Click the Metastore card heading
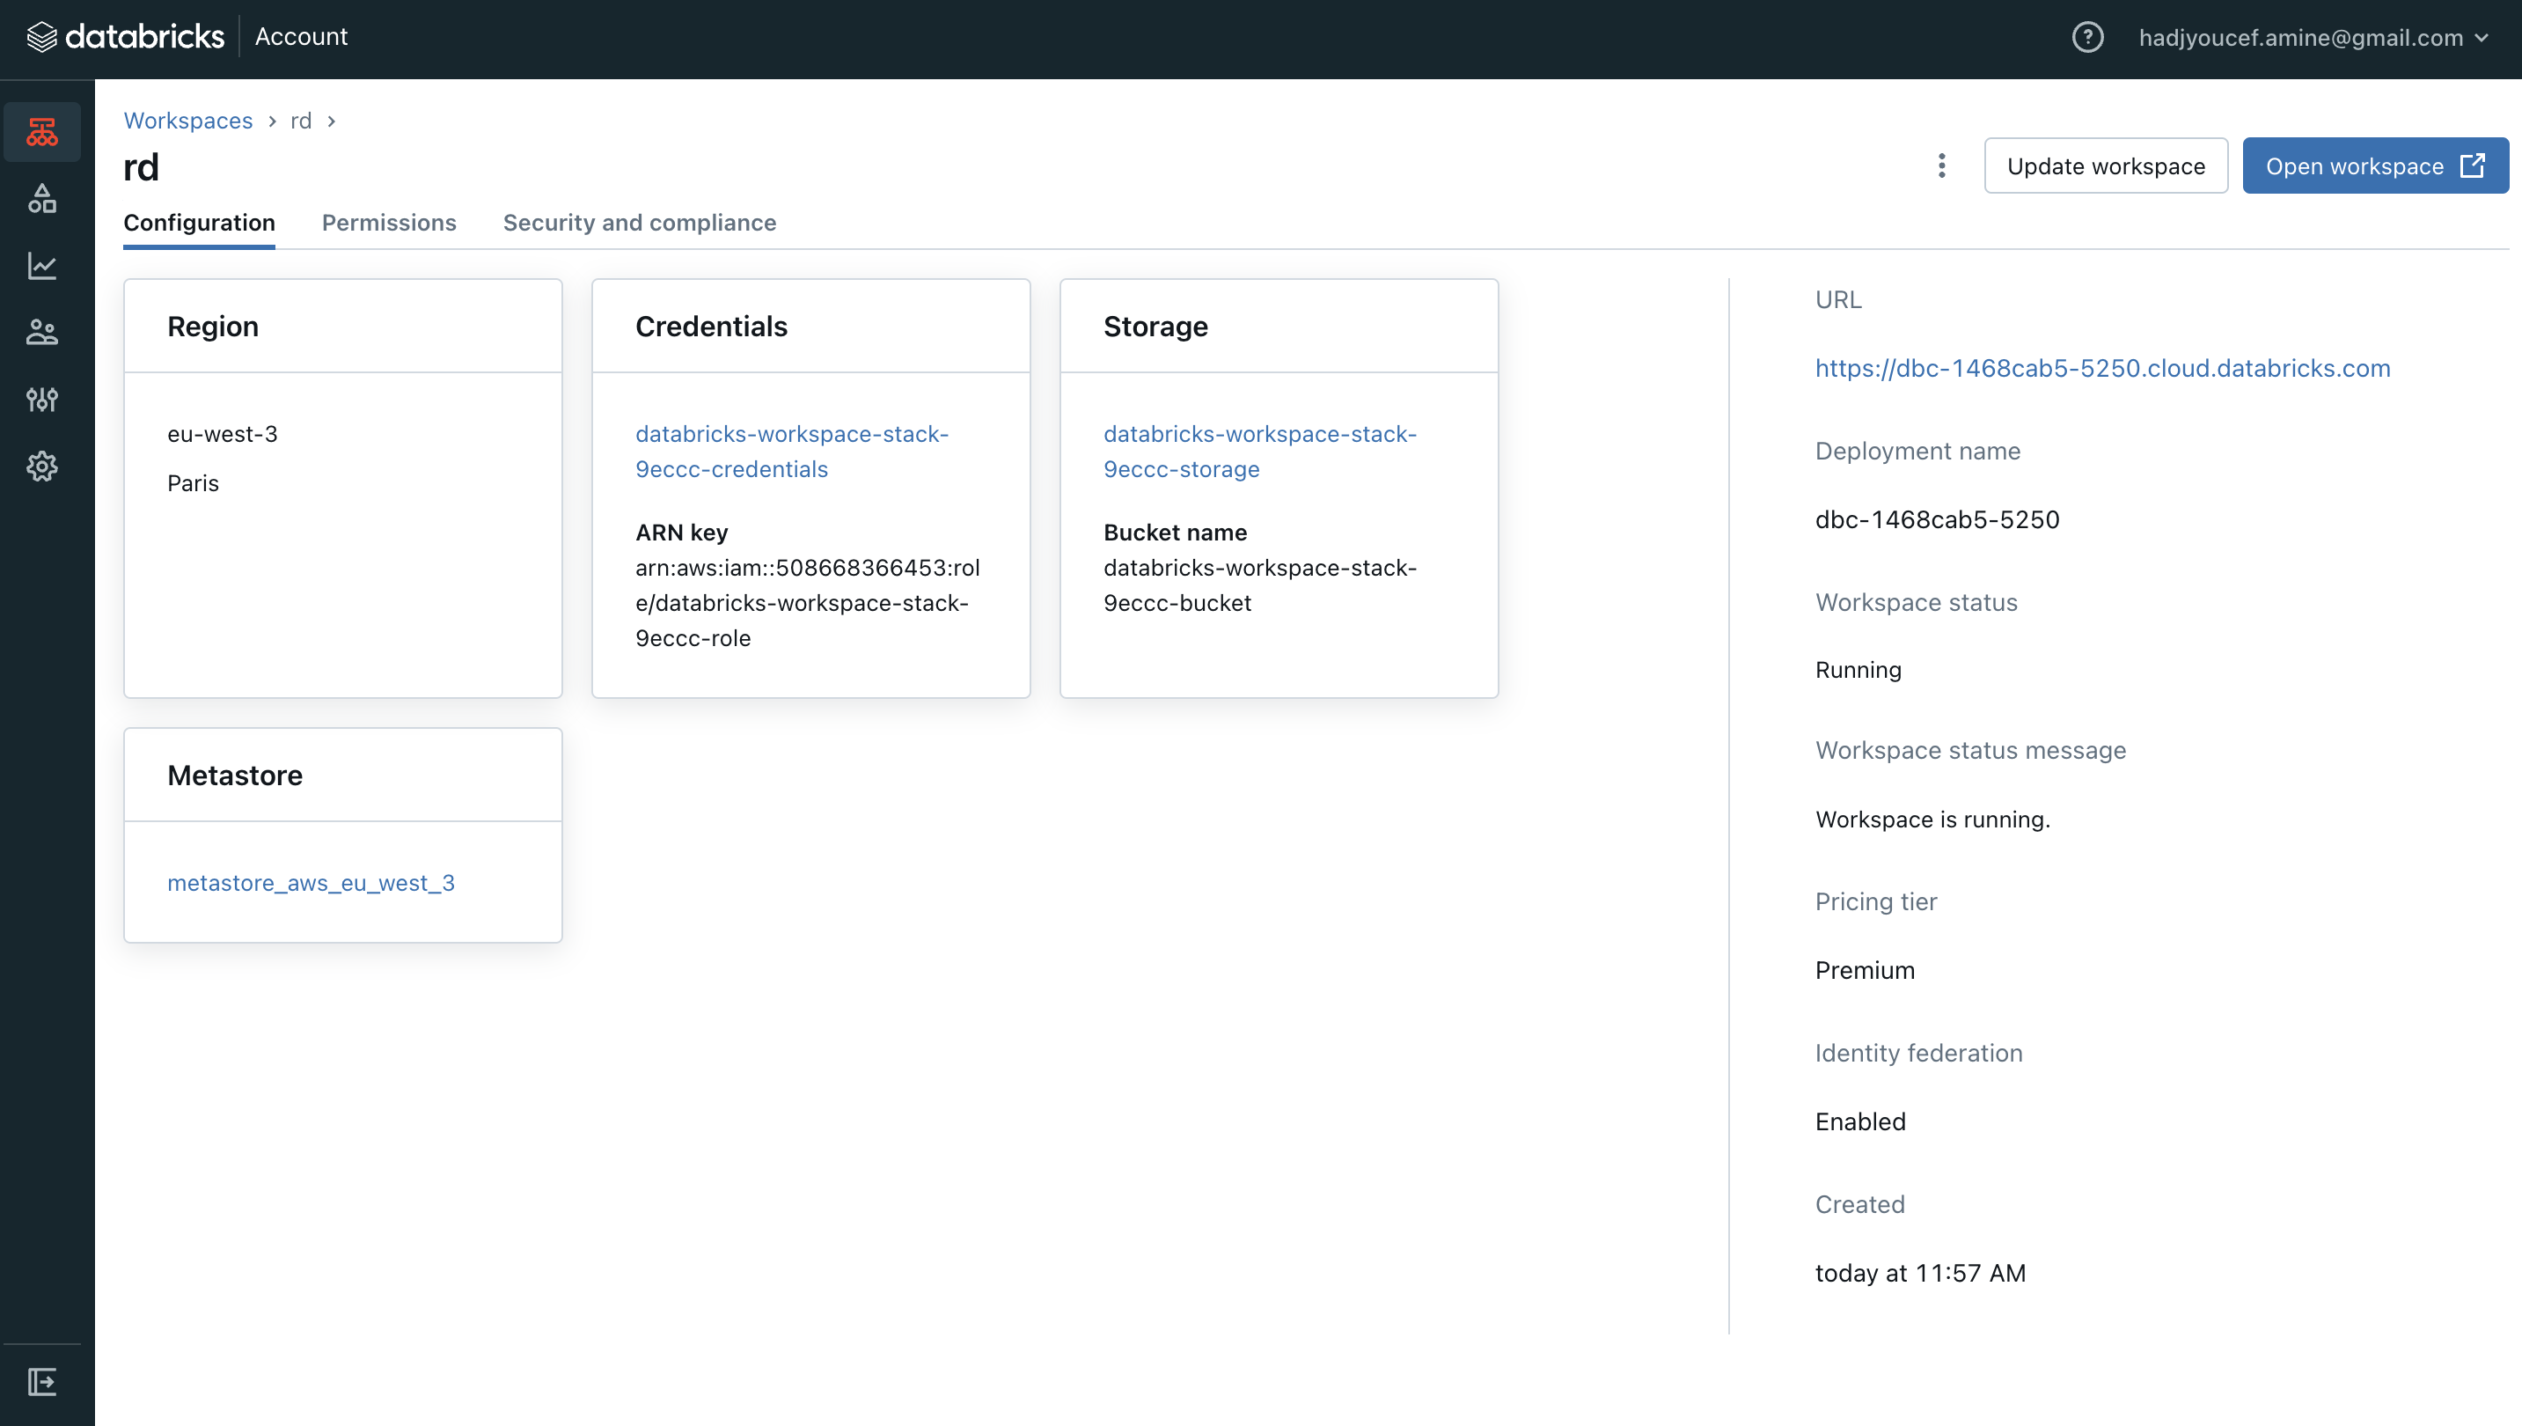This screenshot has height=1426, width=2522. pyautogui.click(x=235, y=775)
